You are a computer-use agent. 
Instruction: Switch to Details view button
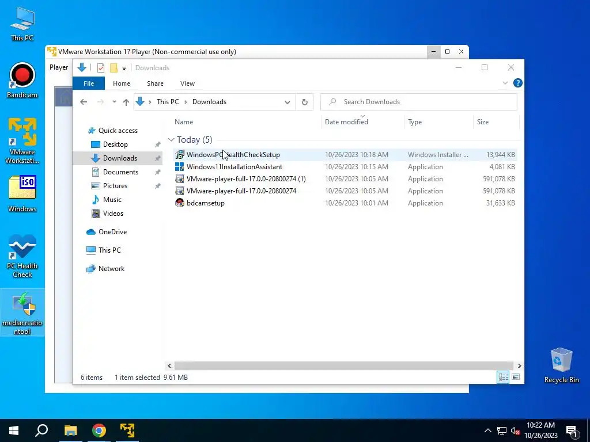[503, 377]
